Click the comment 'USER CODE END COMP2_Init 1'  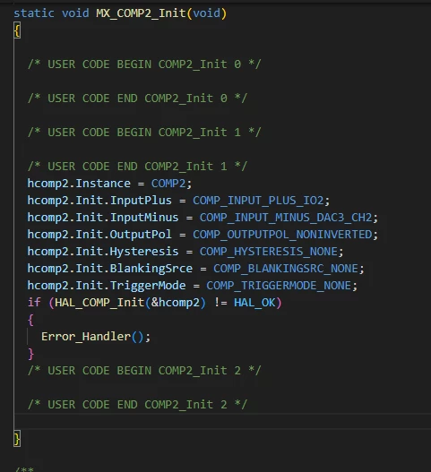[137, 167]
